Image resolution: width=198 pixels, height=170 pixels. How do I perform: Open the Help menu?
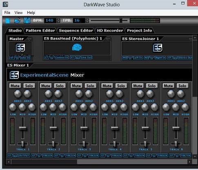pyautogui.click(x=31, y=13)
